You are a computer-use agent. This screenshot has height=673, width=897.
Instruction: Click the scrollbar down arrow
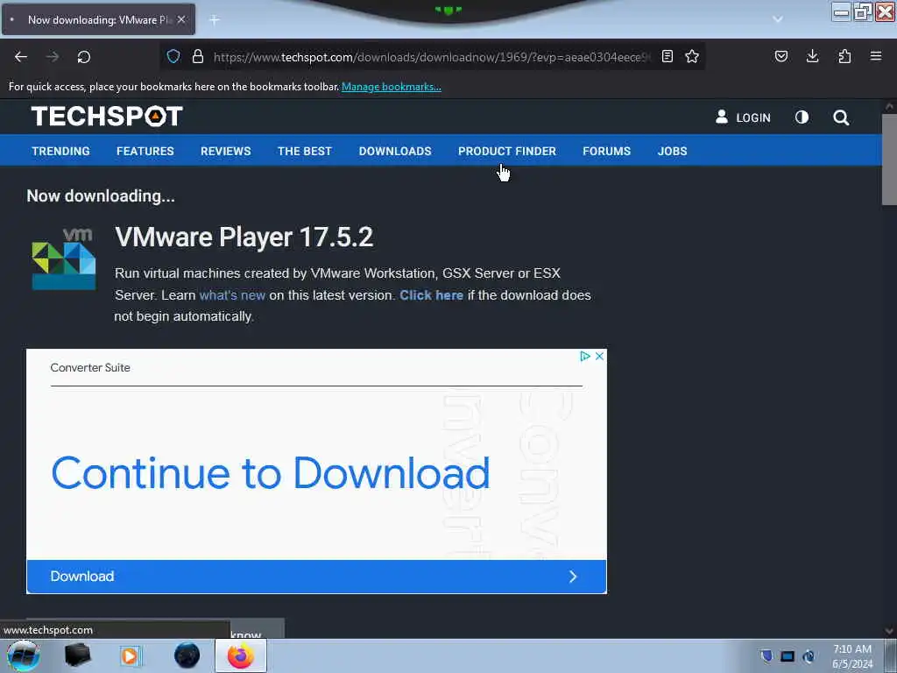889,631
